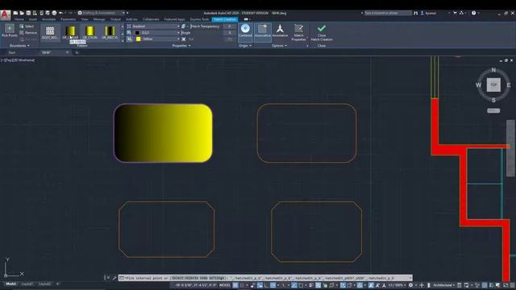
Task: Click Match Properties in Options panel
Action: pyautogui.click(x=298, y=32)
